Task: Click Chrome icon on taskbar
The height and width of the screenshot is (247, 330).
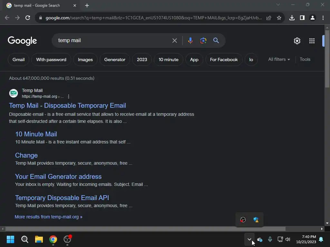Action: tap(53, 239)
